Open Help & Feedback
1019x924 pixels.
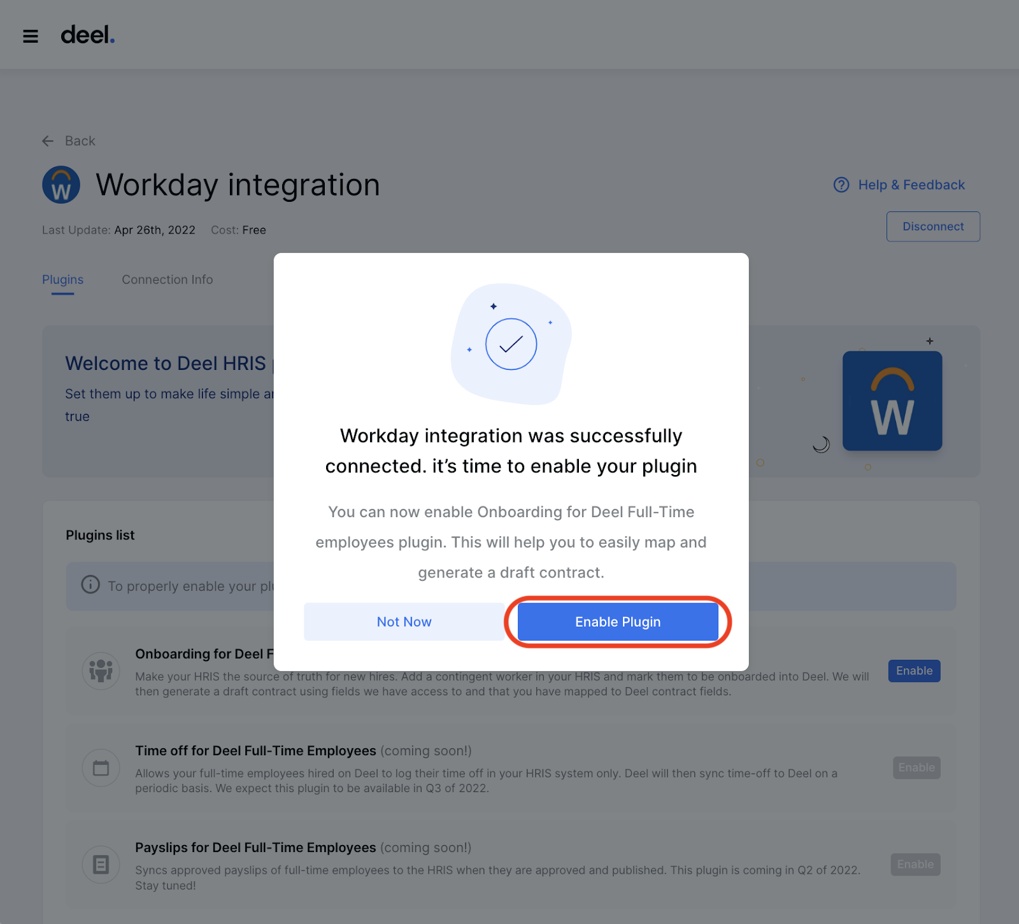point(911,185)
